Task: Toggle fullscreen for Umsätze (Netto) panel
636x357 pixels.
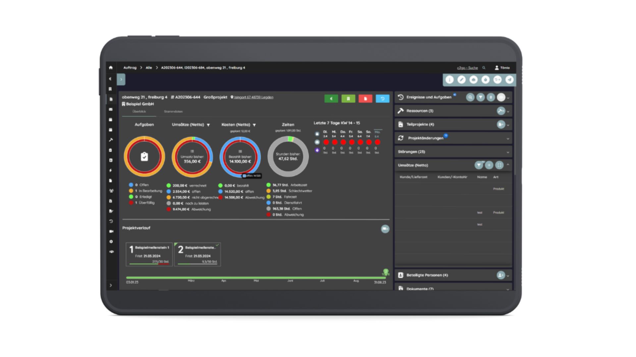Action: tap(499, 165)
